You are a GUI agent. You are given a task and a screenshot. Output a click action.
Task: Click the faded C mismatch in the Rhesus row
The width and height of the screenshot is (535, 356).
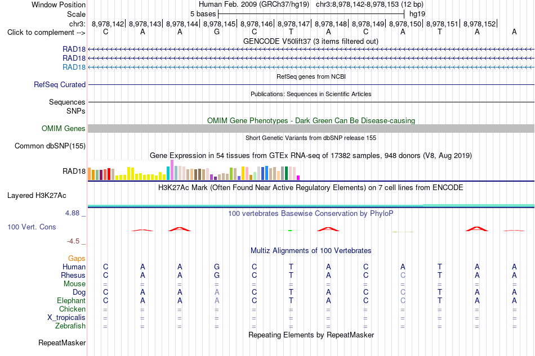403,275
